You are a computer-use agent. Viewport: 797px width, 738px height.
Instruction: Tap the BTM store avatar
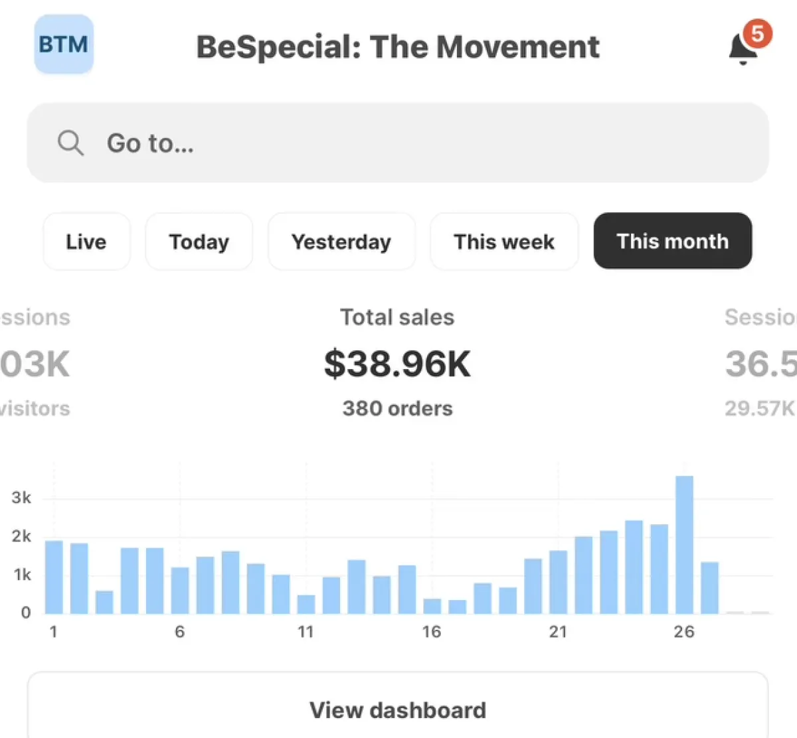(x=64, y=44)
